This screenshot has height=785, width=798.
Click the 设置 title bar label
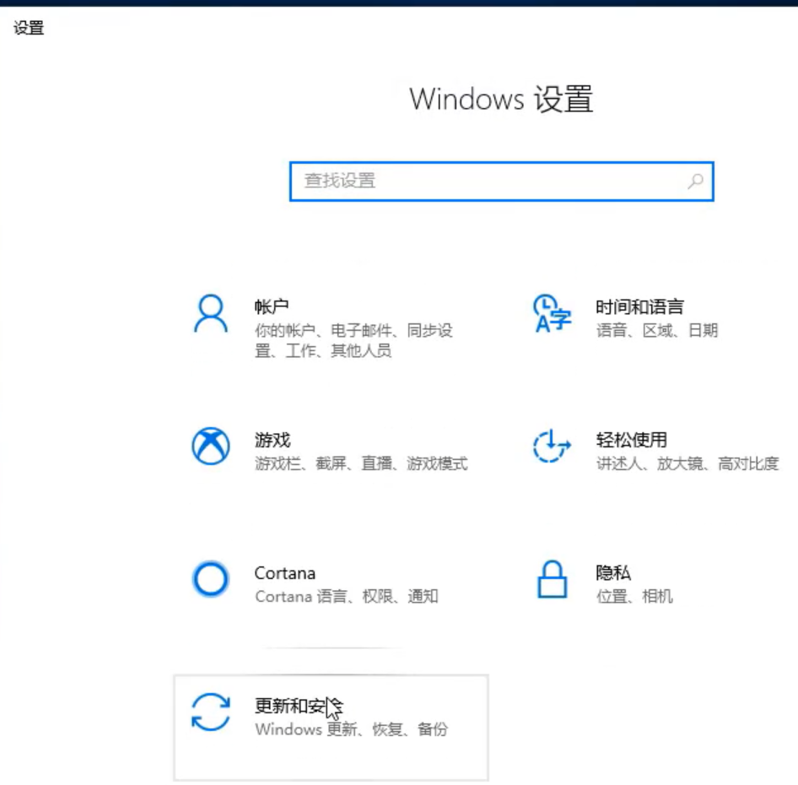pos(29,28)
